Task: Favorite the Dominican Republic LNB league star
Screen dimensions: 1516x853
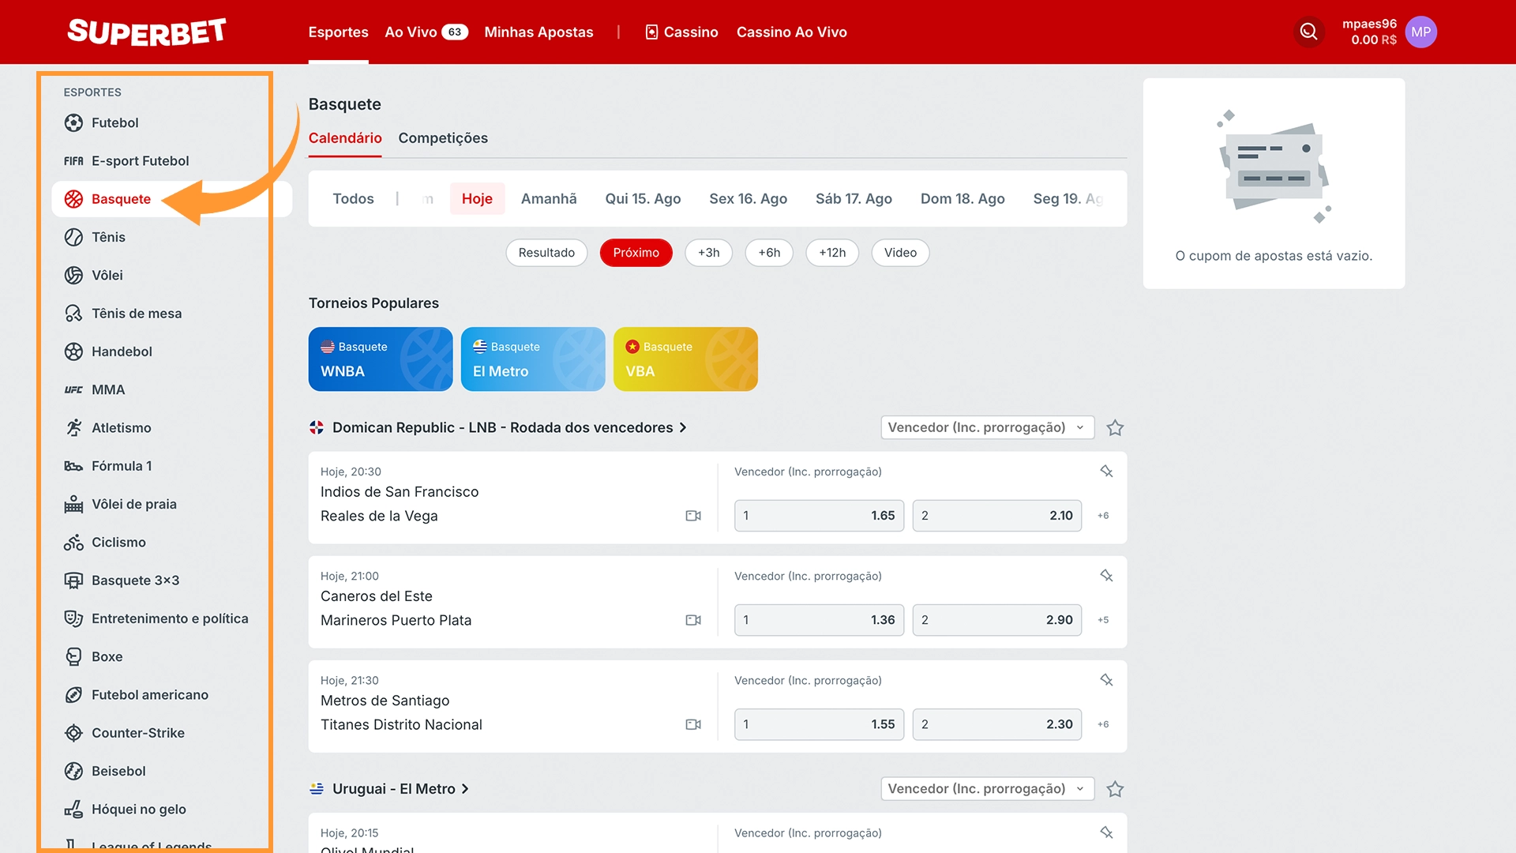Action: (1115, 427)
